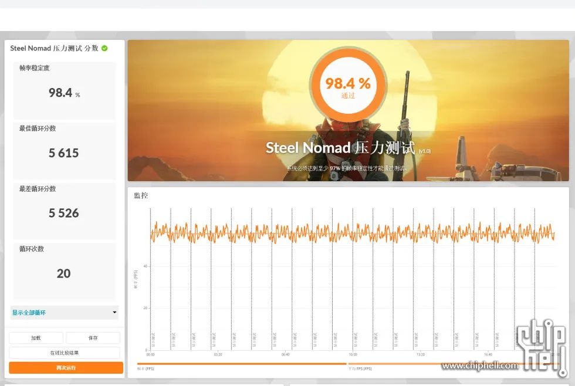Click the 监控 monitoring heading
The width and height of the screenshot is (575, 386).
point(141,195)
